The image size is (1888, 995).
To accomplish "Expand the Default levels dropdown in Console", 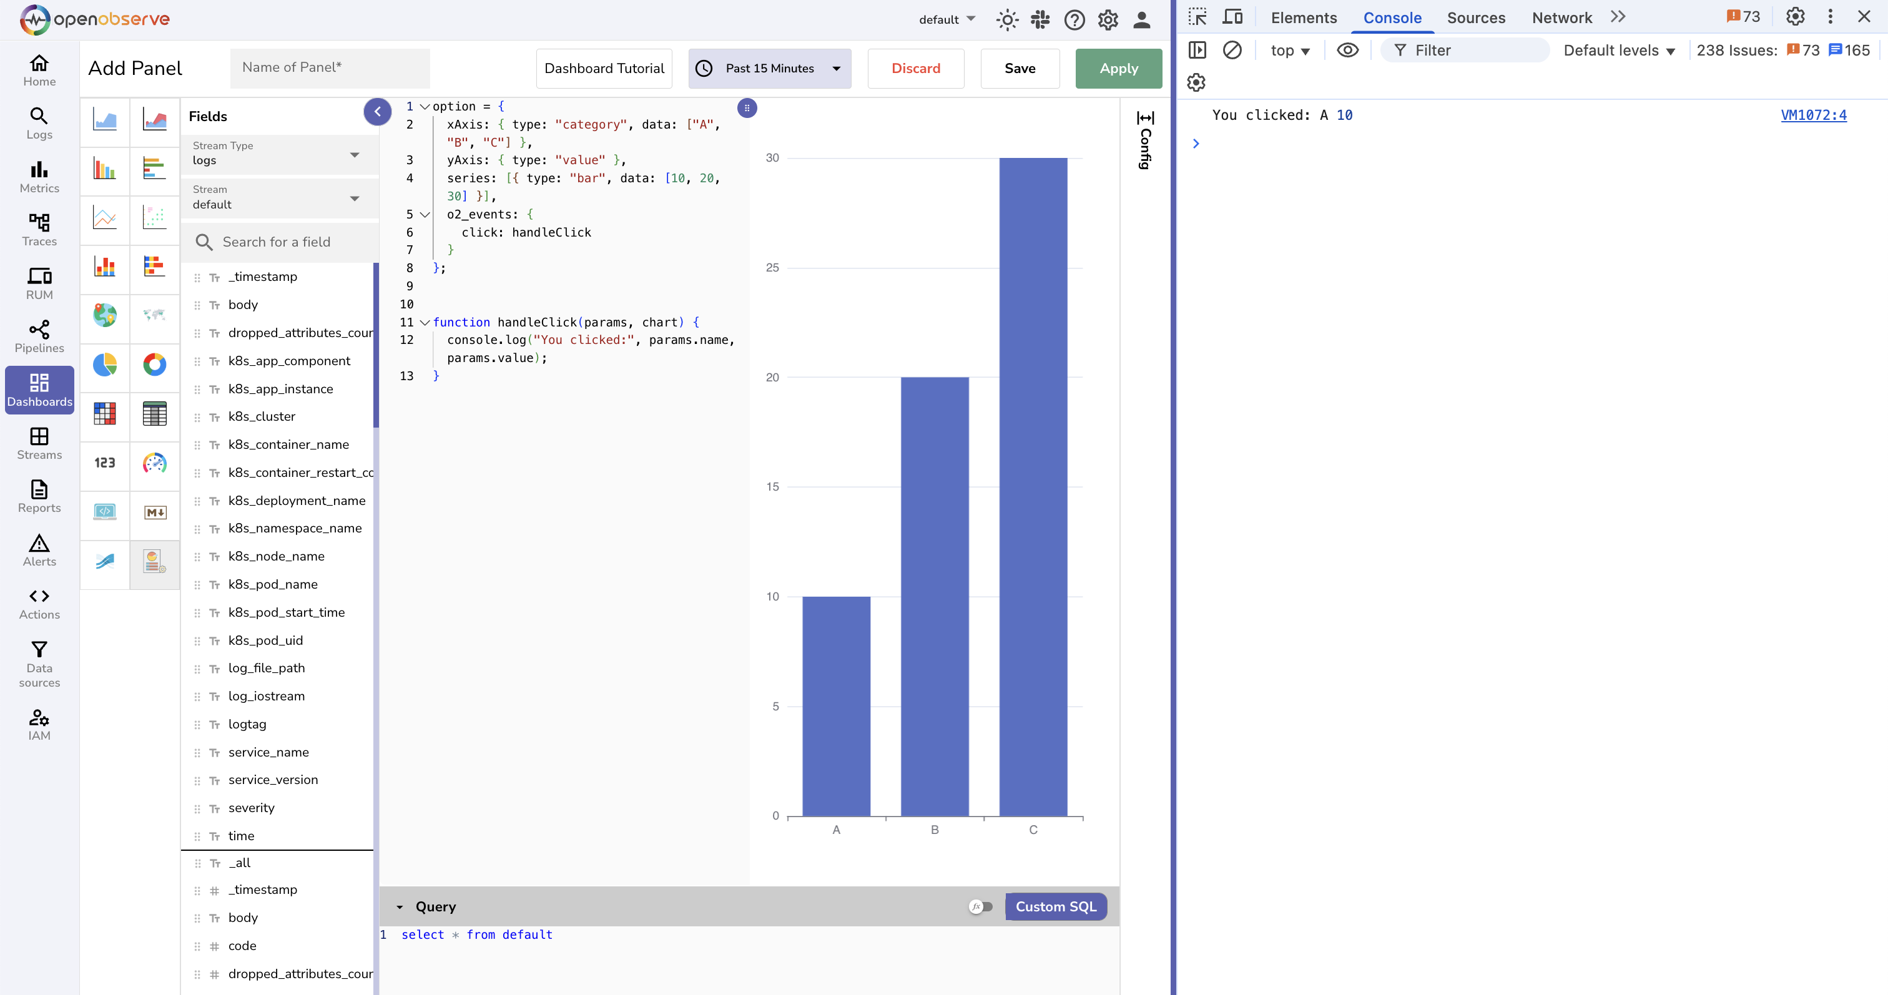I will click(1619, 50).
